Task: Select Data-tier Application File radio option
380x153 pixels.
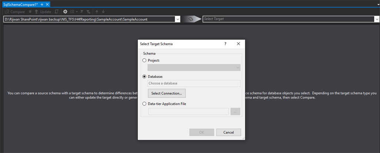Action: (x=144, y=104)
